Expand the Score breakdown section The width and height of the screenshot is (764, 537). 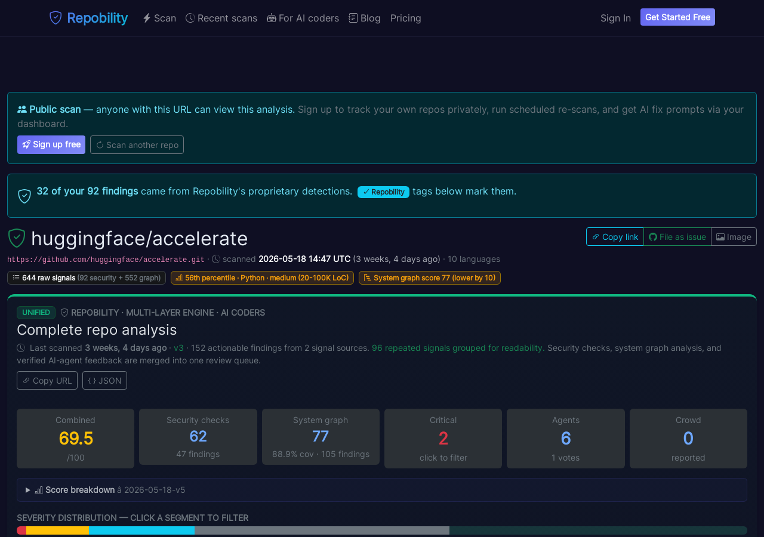point(382,490)
